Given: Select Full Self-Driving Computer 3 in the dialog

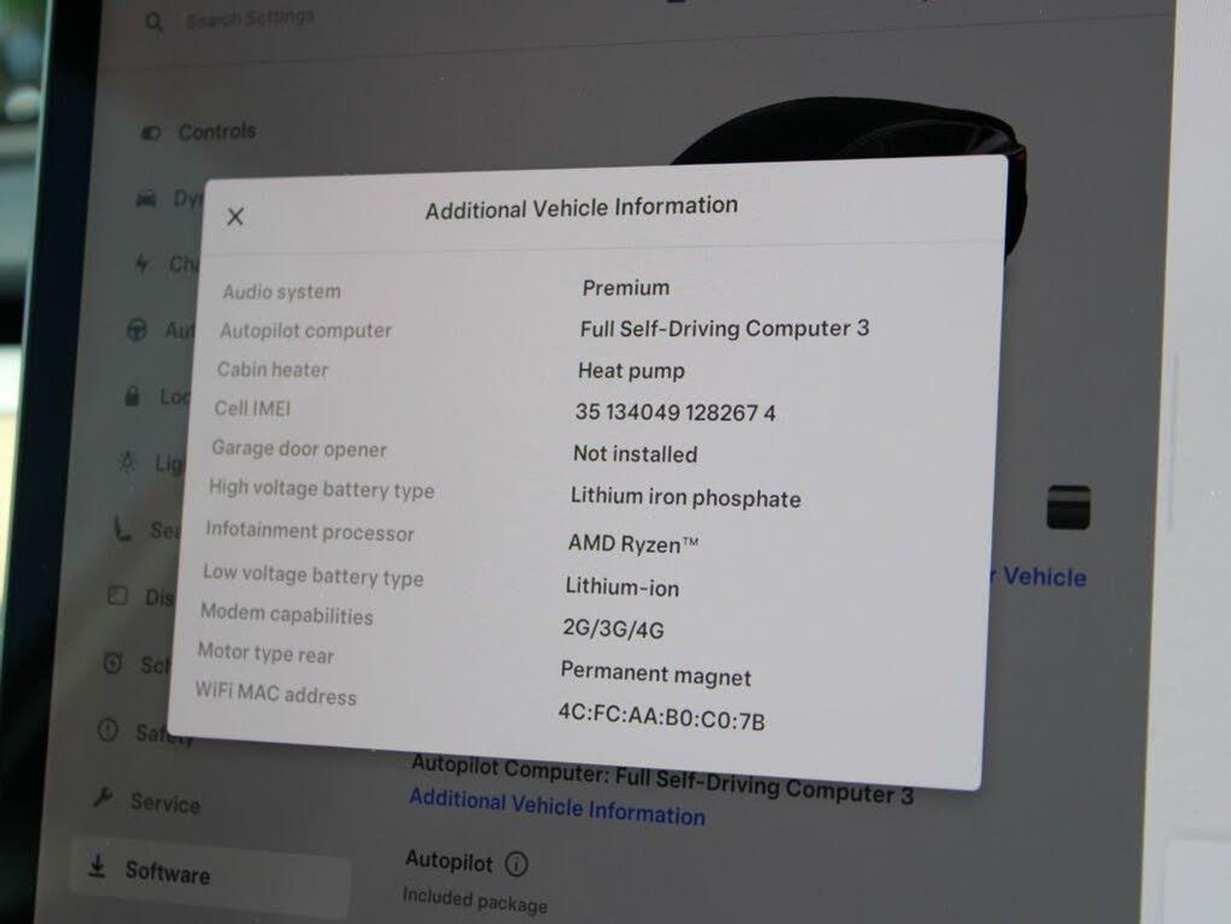Looking at the screenshot, I should [x=725, y=328].
